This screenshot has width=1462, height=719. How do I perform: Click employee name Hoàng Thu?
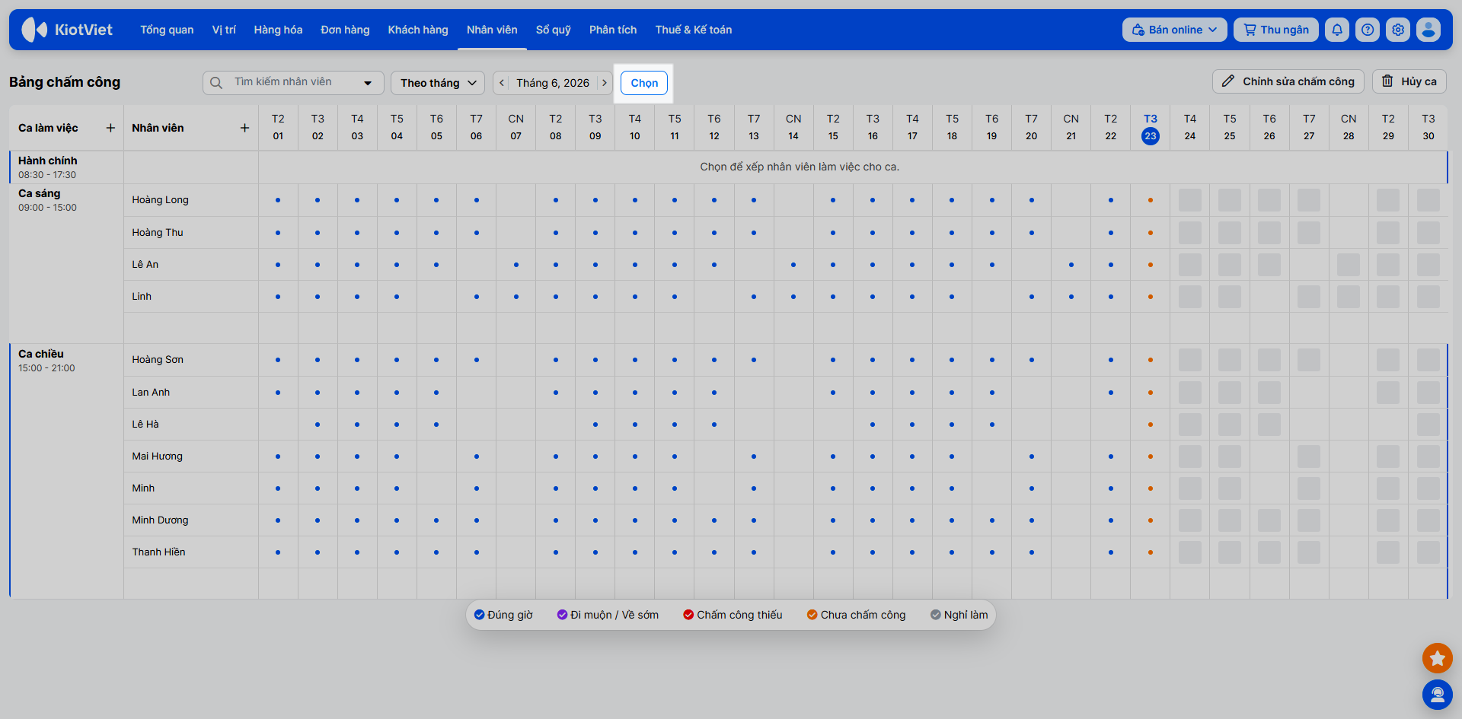158,233
